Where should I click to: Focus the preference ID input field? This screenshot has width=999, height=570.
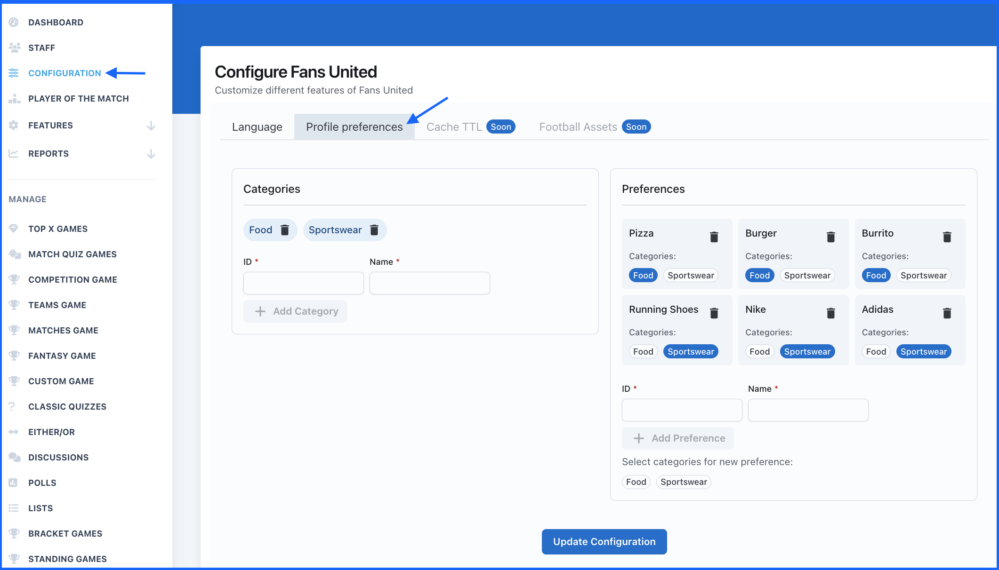tap(682, 410)
